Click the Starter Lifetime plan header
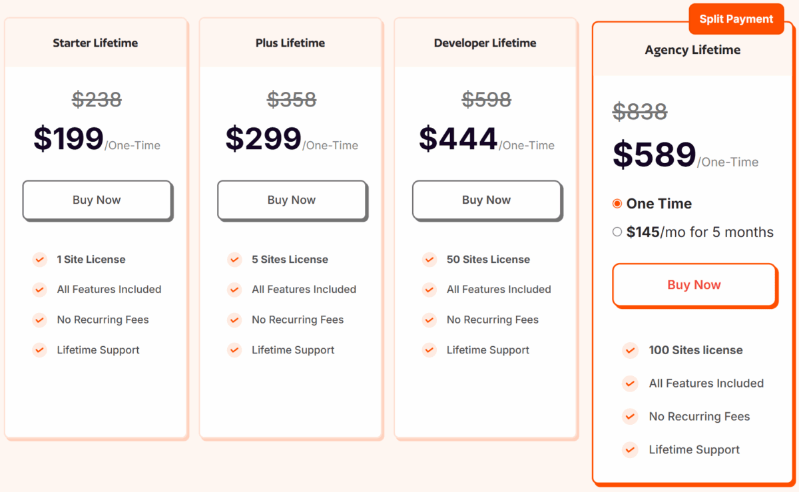 [x=95, y=43]
